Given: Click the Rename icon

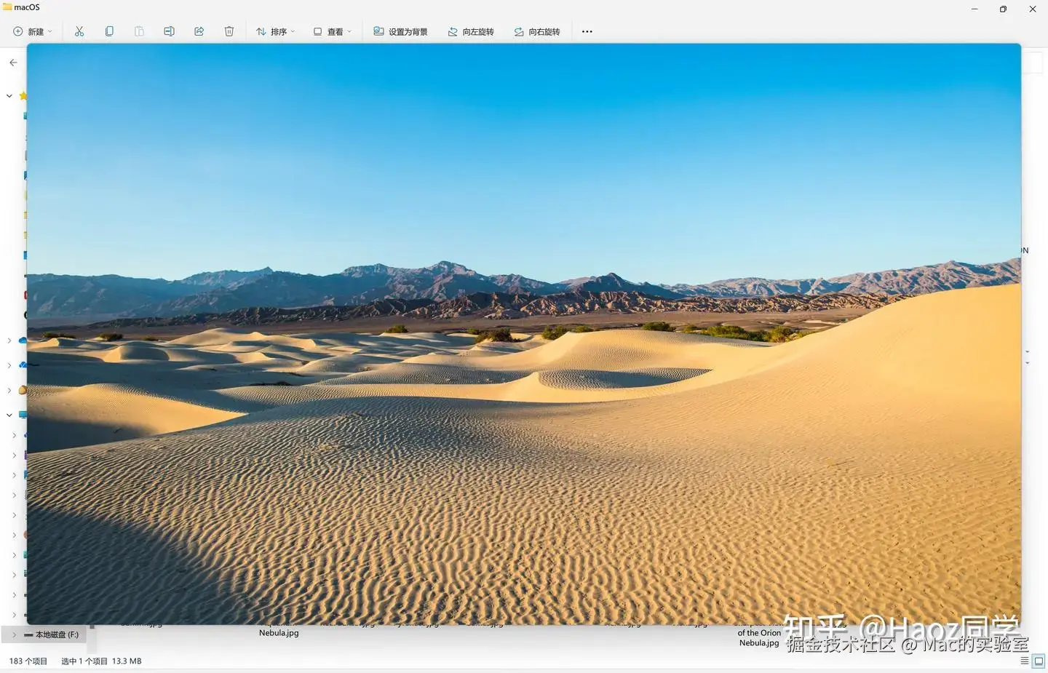Looking at the screenshot, I should [x=169, y=31].
